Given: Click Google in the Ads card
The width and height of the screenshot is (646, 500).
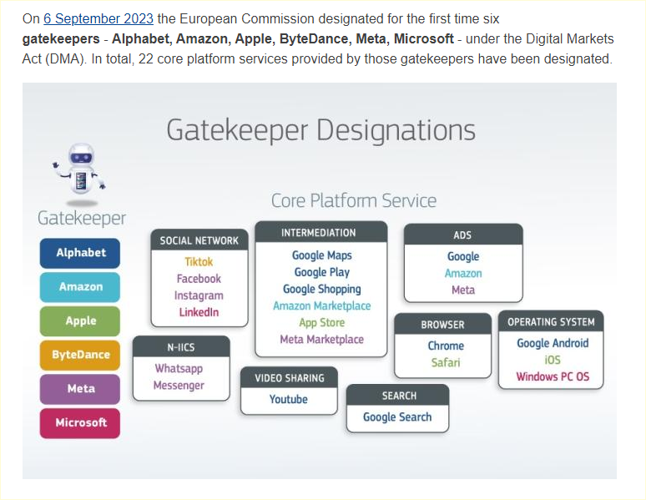Looking at the screenshot, I should point(463,256).
